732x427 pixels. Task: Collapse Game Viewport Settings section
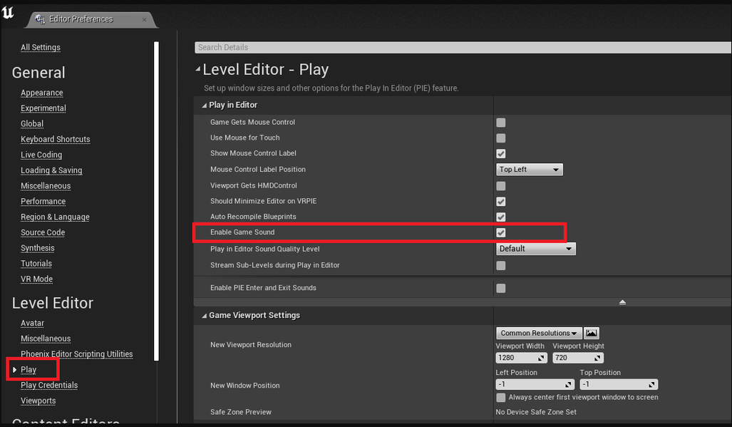tap(204, 316)
